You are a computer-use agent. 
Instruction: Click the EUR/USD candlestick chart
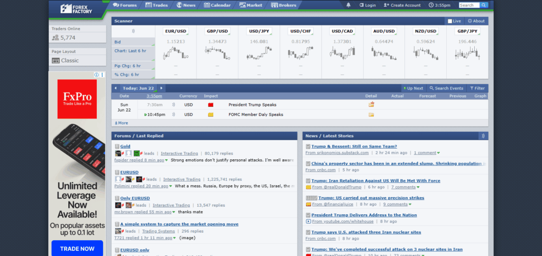176,53
